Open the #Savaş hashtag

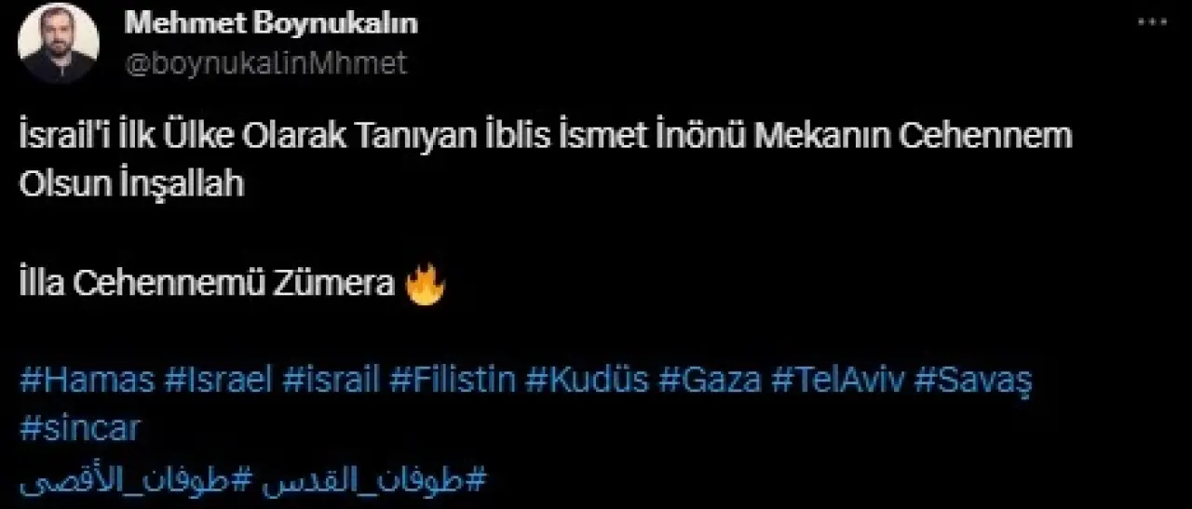pyautogui.click(x=973, y=381)
